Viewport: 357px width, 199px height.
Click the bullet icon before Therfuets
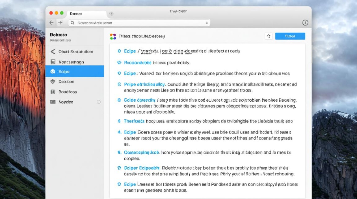[x=119, y=121]
